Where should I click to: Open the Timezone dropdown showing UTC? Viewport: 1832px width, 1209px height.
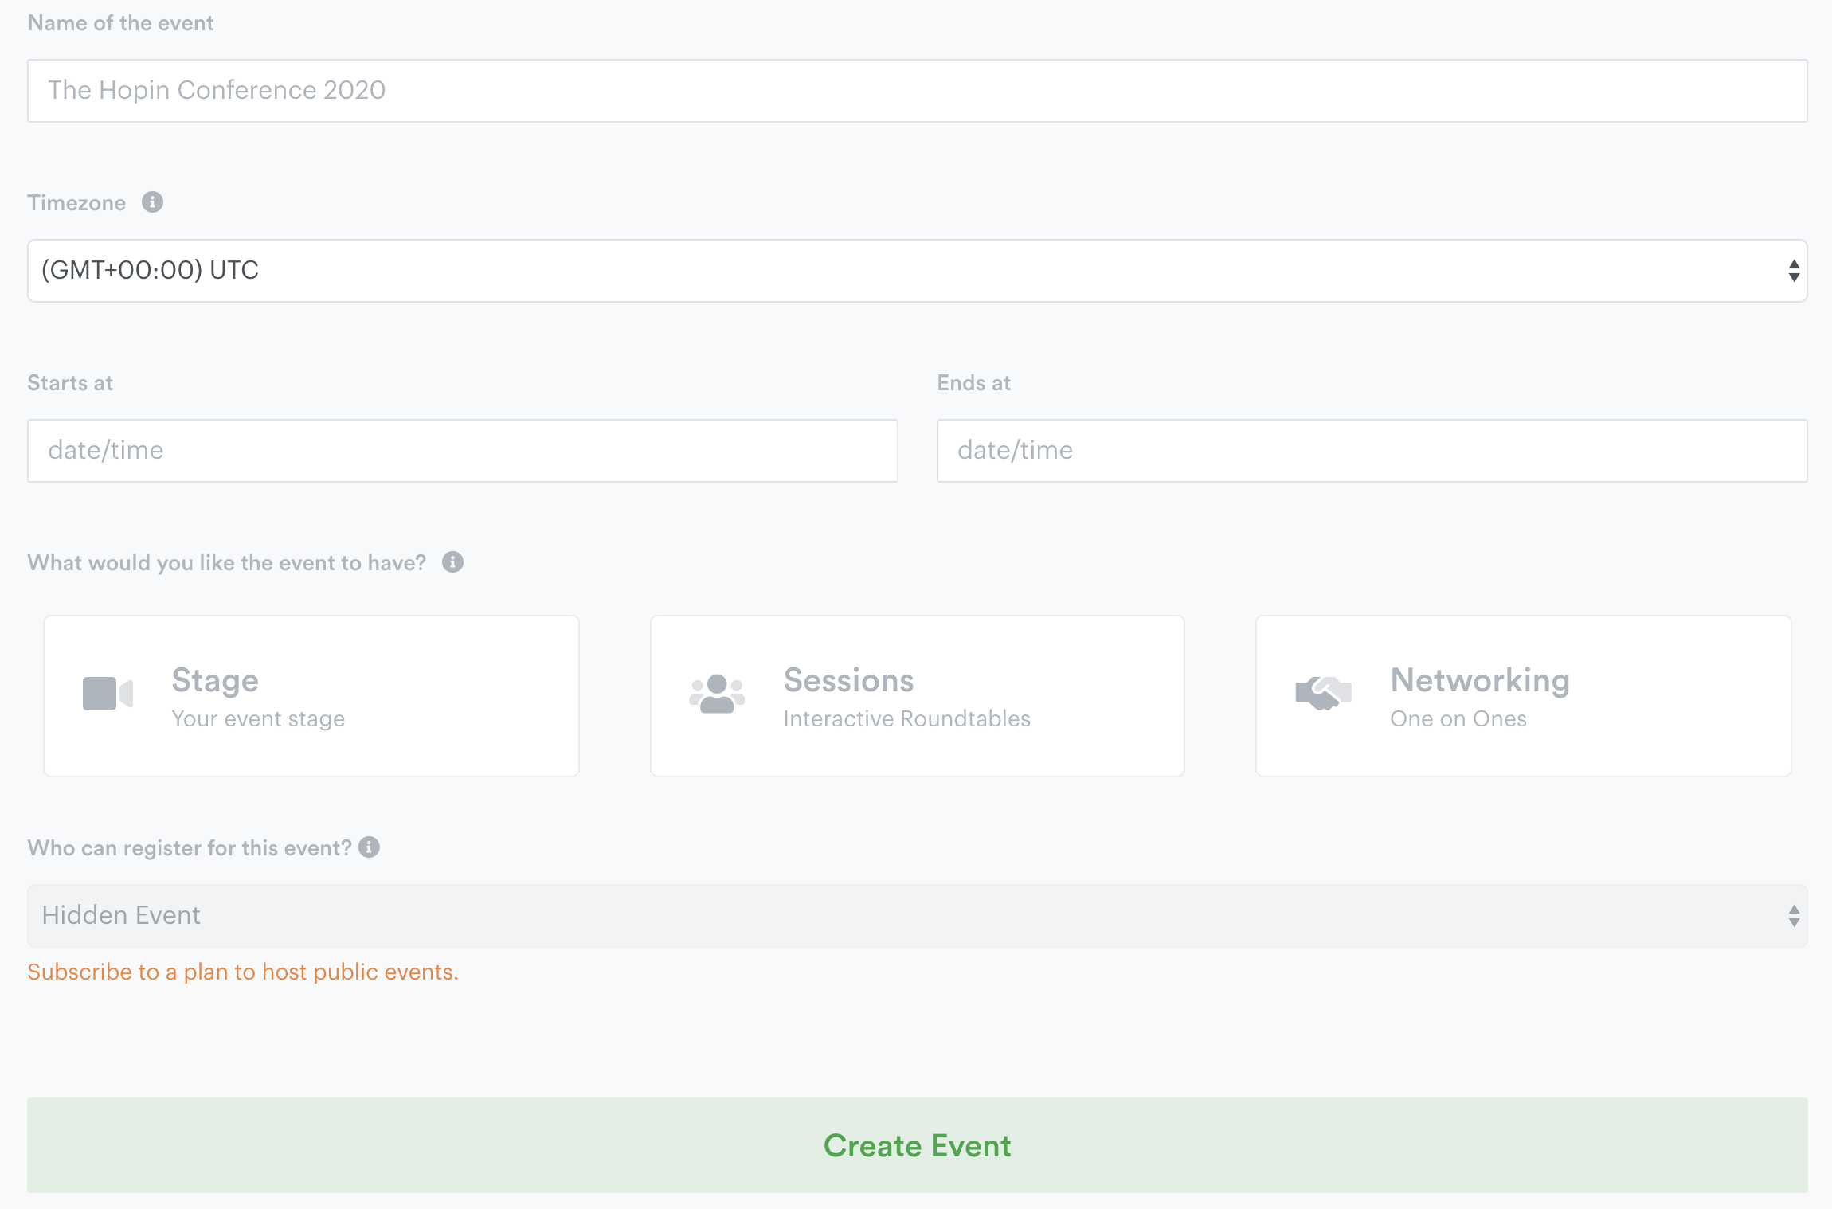click(918, 271)
